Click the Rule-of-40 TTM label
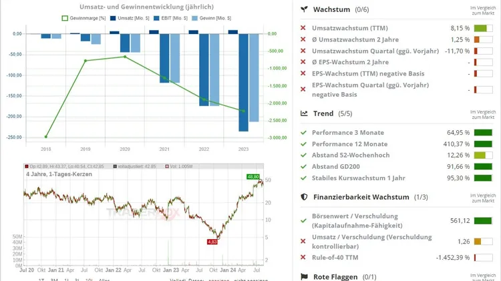 (335, 258)
